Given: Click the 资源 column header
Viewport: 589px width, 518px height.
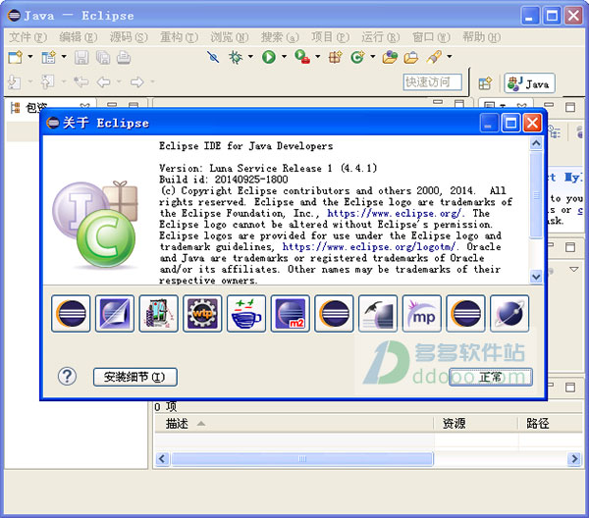Looking at the screenshot, I should (x=476, y=424).
